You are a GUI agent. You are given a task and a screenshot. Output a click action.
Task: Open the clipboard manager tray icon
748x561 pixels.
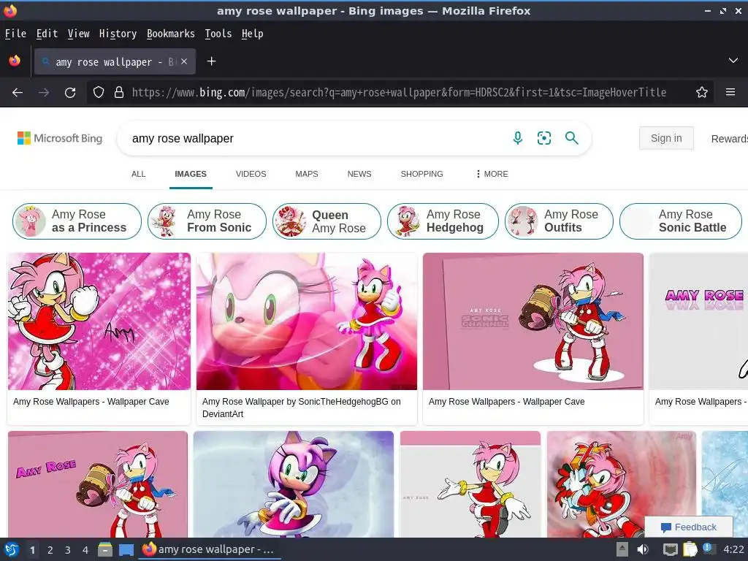(690, 549)
